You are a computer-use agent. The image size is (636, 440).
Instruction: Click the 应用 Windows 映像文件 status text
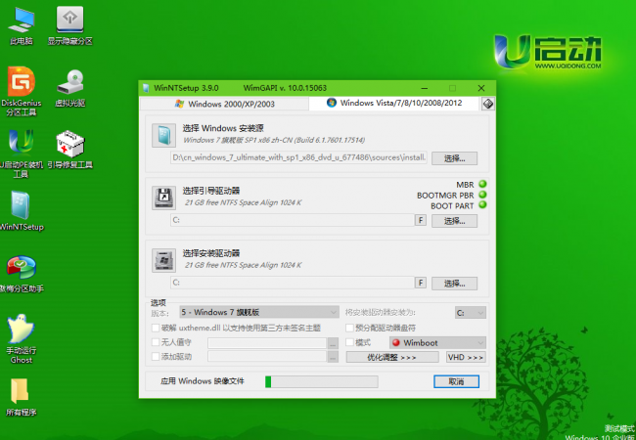click(203, 381)
